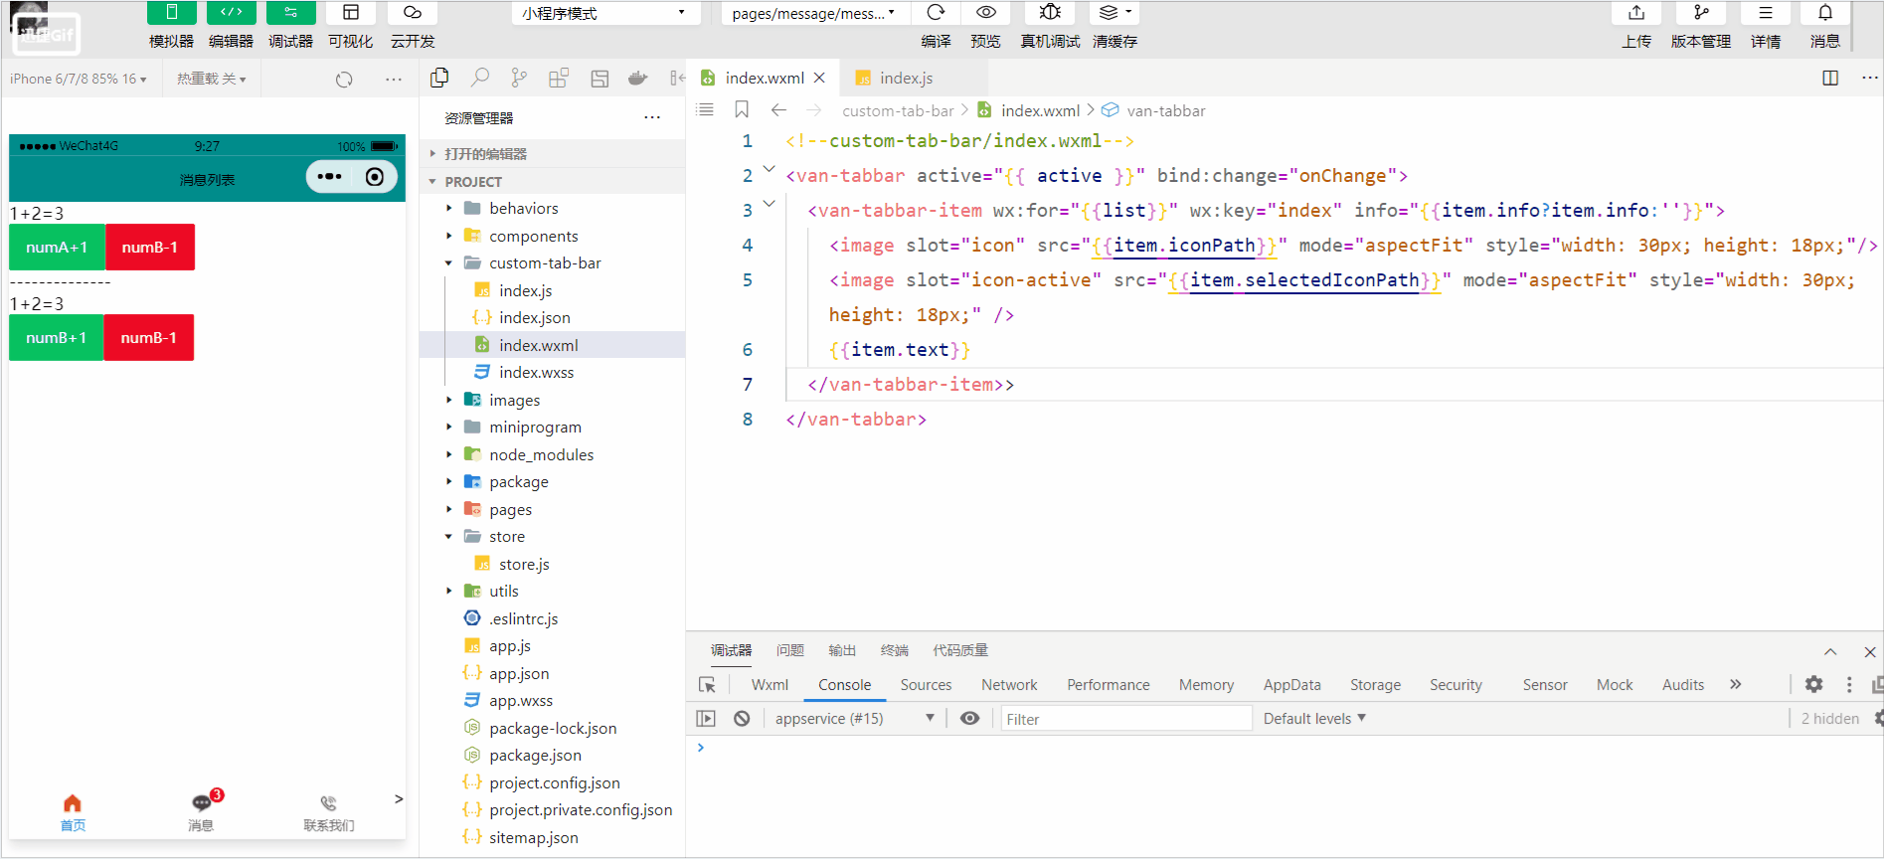Switch to the index.js editor tab
Viewport: 1884px width, 859px height.
tap(905, 78)
